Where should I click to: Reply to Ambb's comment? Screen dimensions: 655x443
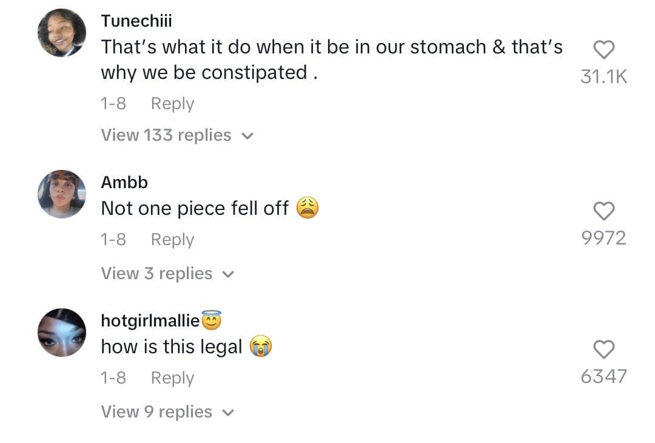172,240
